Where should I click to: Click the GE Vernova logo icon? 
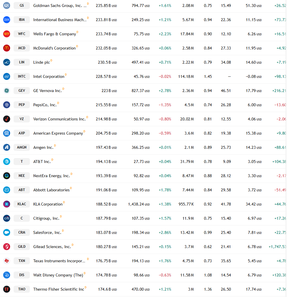pos(7,91)
